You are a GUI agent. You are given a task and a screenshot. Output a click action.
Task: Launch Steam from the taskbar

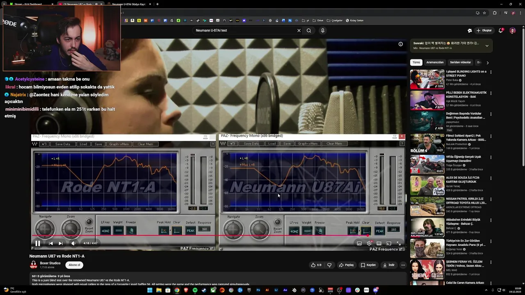[204, 290]
